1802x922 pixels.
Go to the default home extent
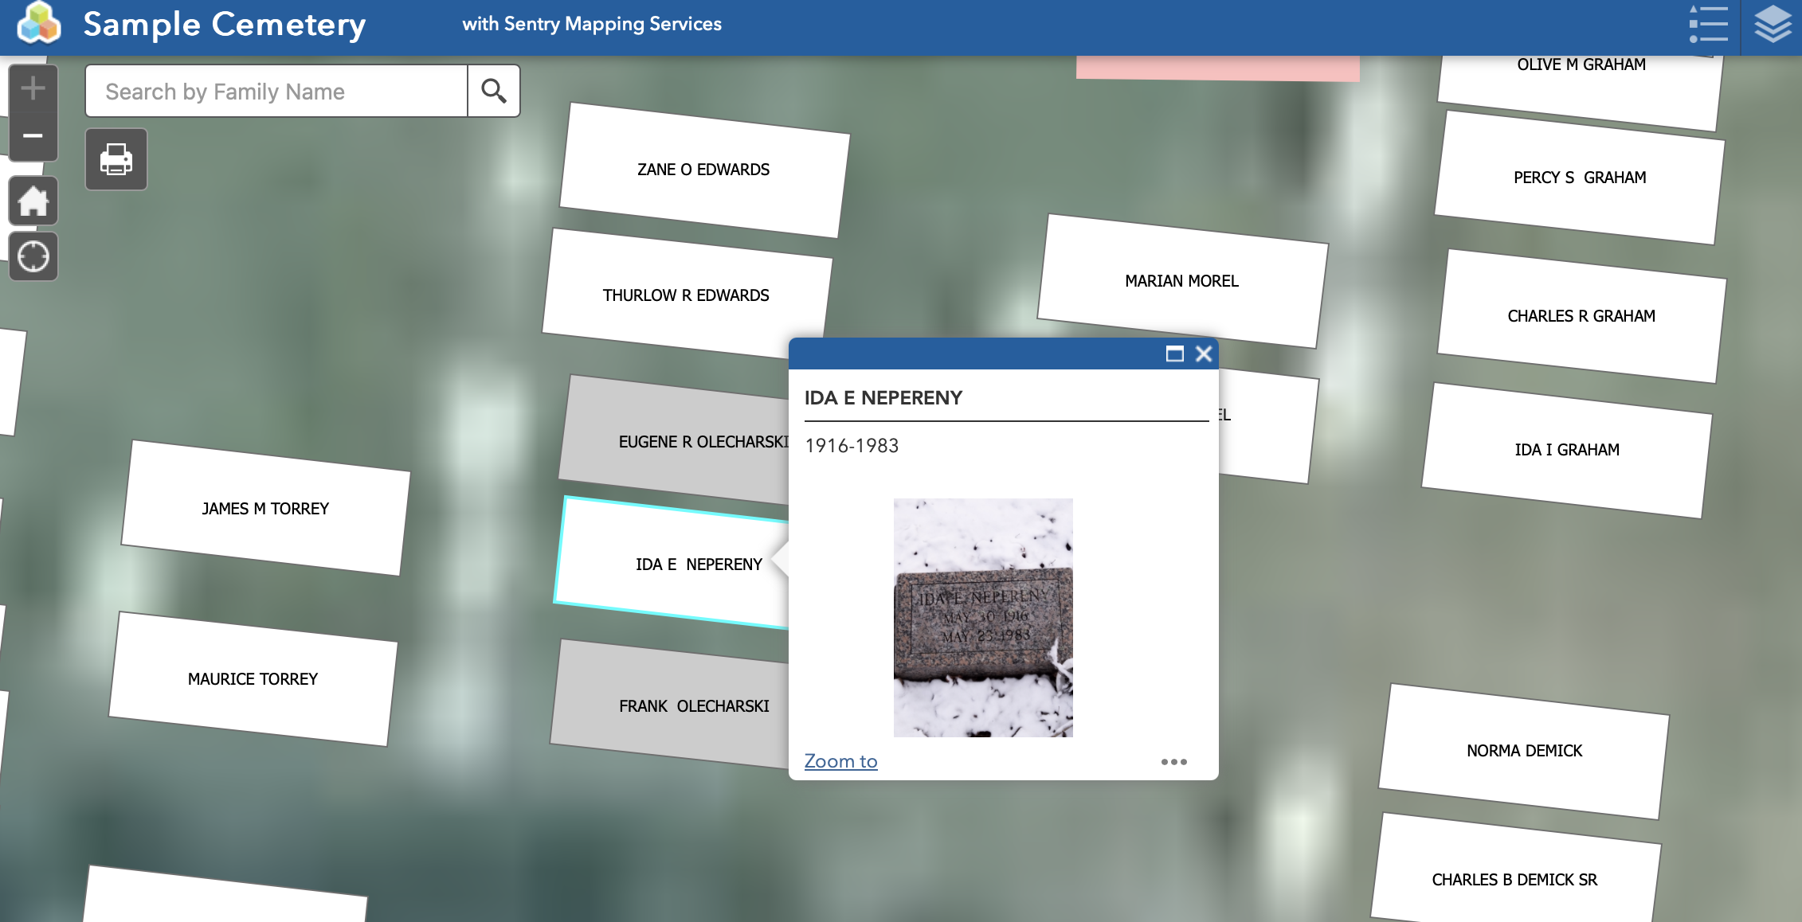pos(33,201)
